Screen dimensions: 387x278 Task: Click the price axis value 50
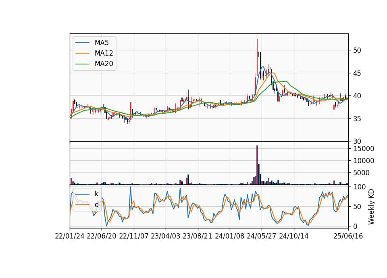(357, 50)
